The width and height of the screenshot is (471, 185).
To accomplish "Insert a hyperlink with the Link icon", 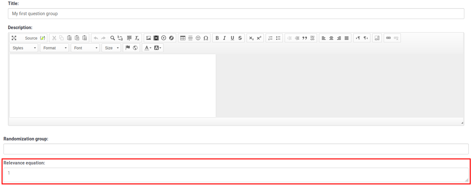I will (388, 38).
